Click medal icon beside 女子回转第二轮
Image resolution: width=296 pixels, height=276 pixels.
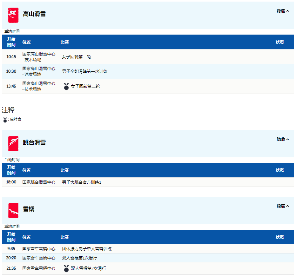pos(66,86)
